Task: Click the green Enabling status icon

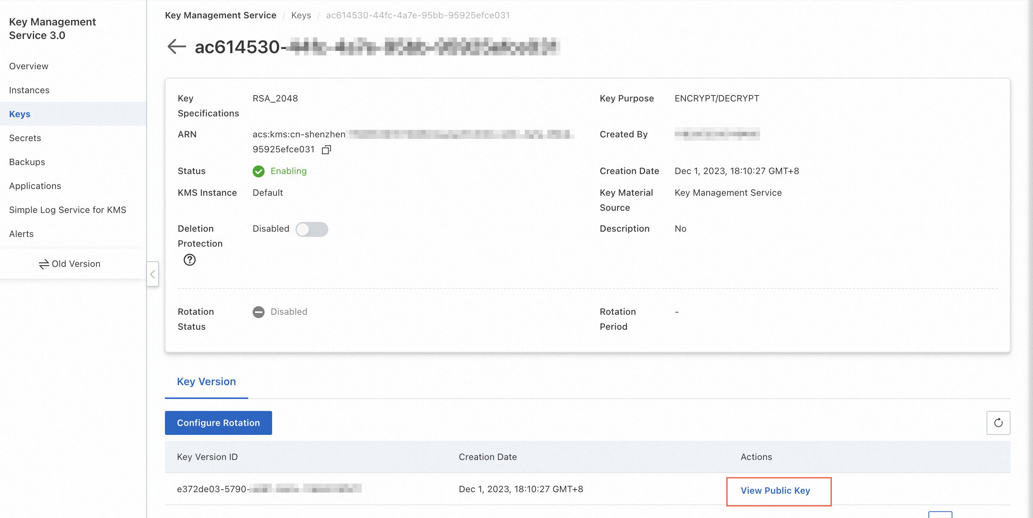Action: (259, 171)
